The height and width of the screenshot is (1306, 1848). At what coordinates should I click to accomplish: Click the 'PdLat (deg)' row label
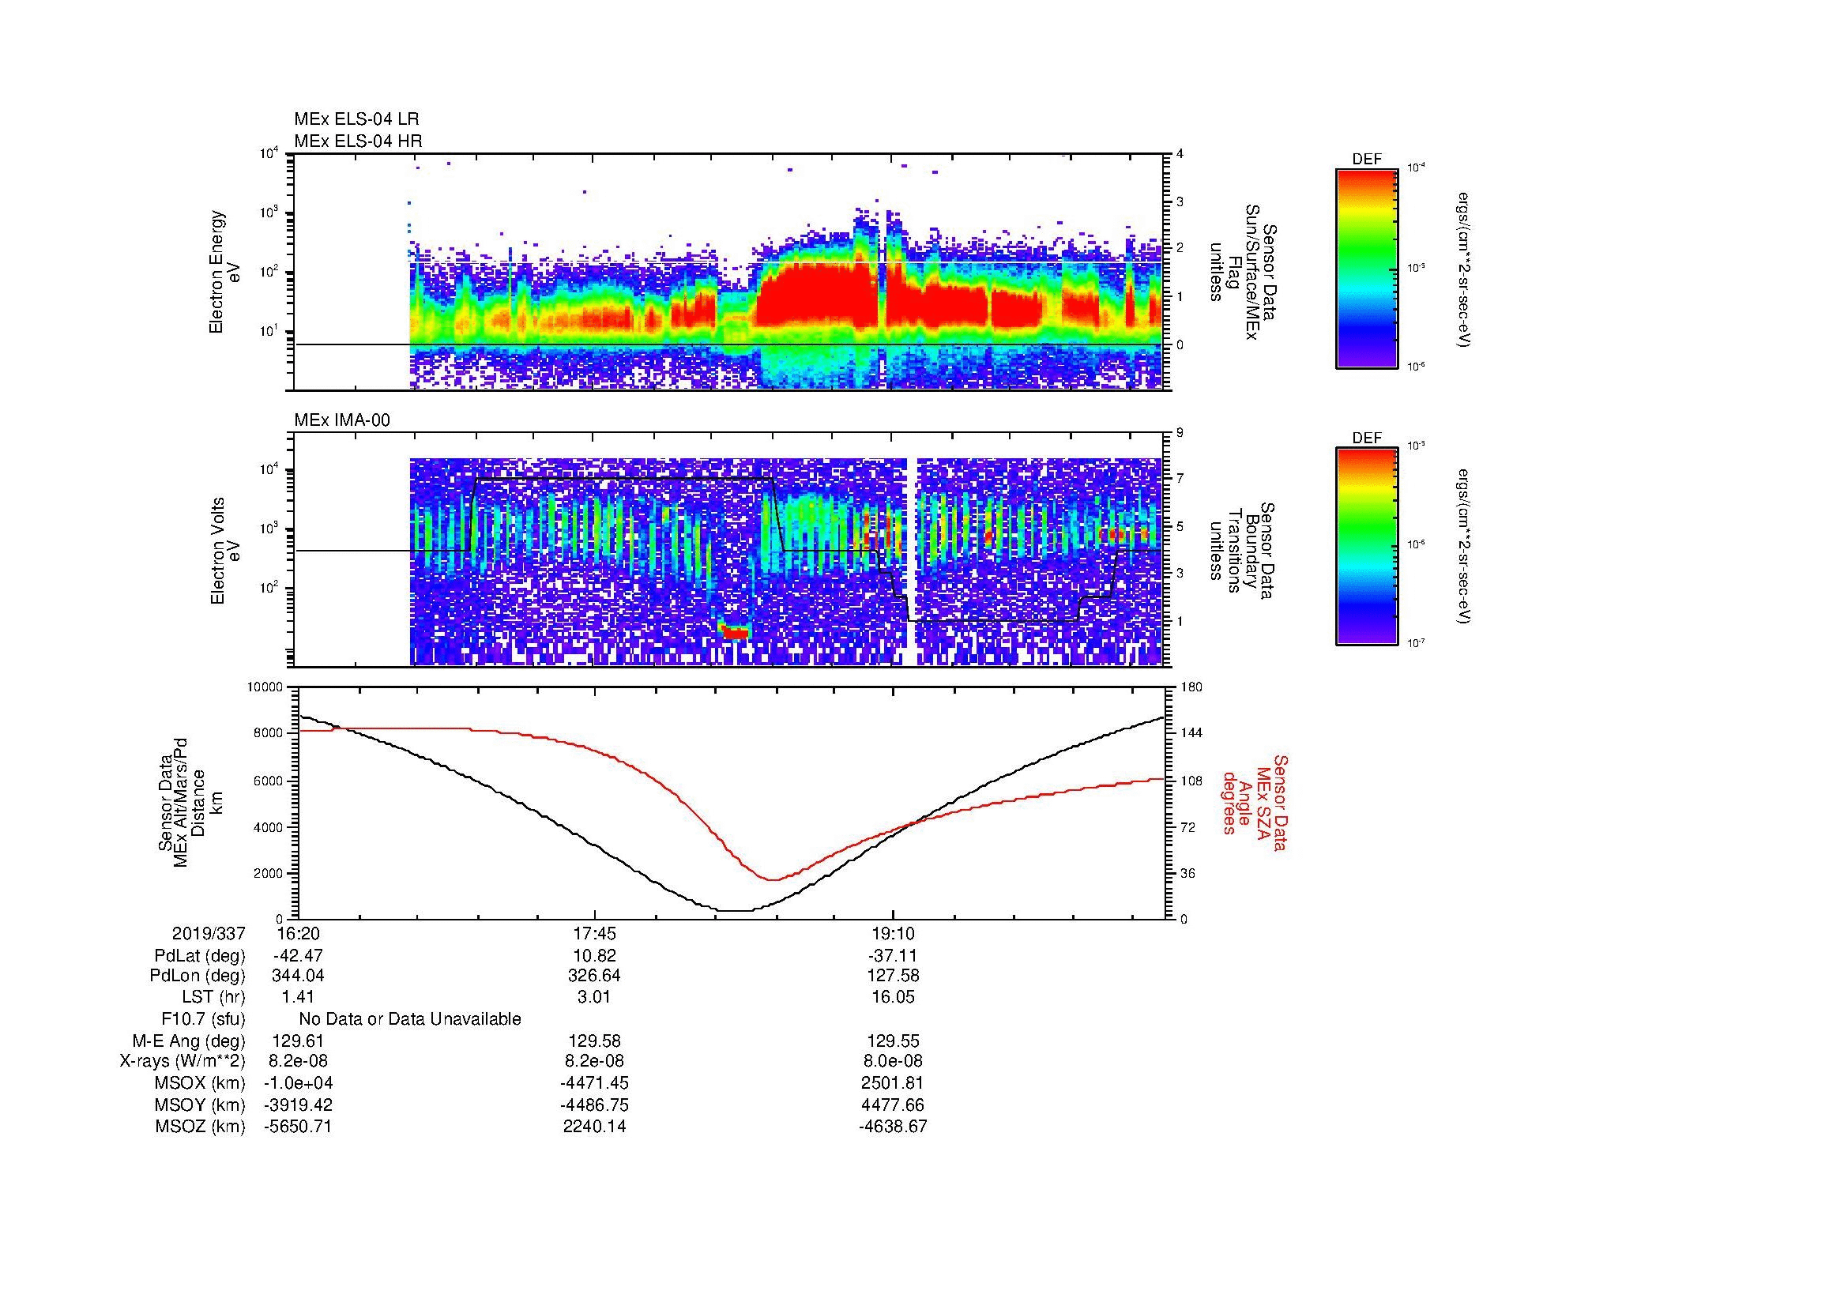(200, 956)
